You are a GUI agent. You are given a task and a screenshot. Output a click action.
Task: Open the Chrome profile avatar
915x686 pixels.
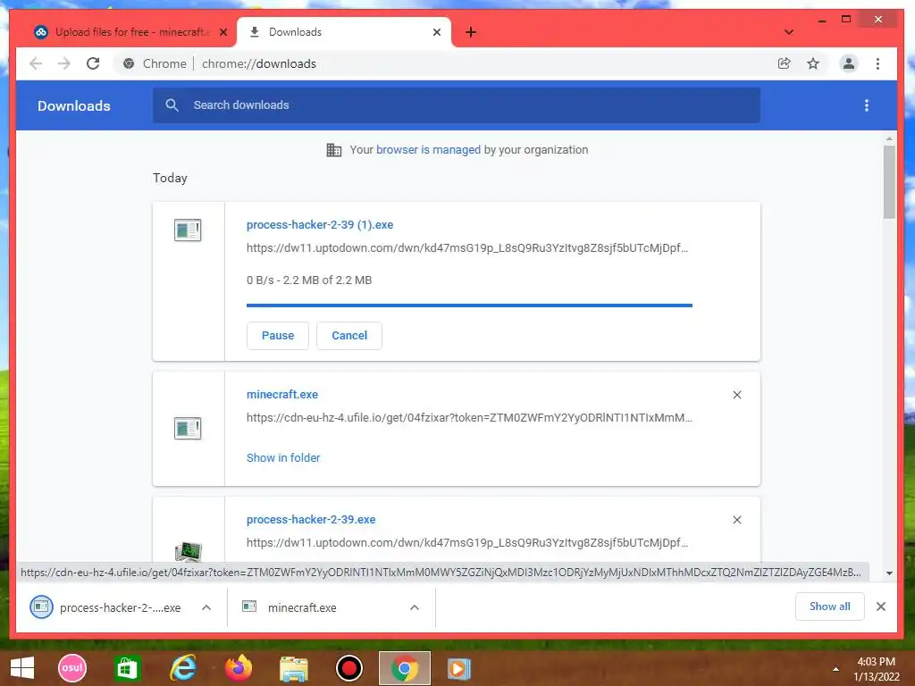pyautogui.click(x=849, y=63)
